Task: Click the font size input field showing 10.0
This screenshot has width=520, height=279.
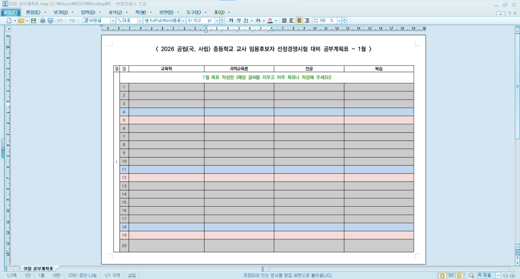Action: 200,21
